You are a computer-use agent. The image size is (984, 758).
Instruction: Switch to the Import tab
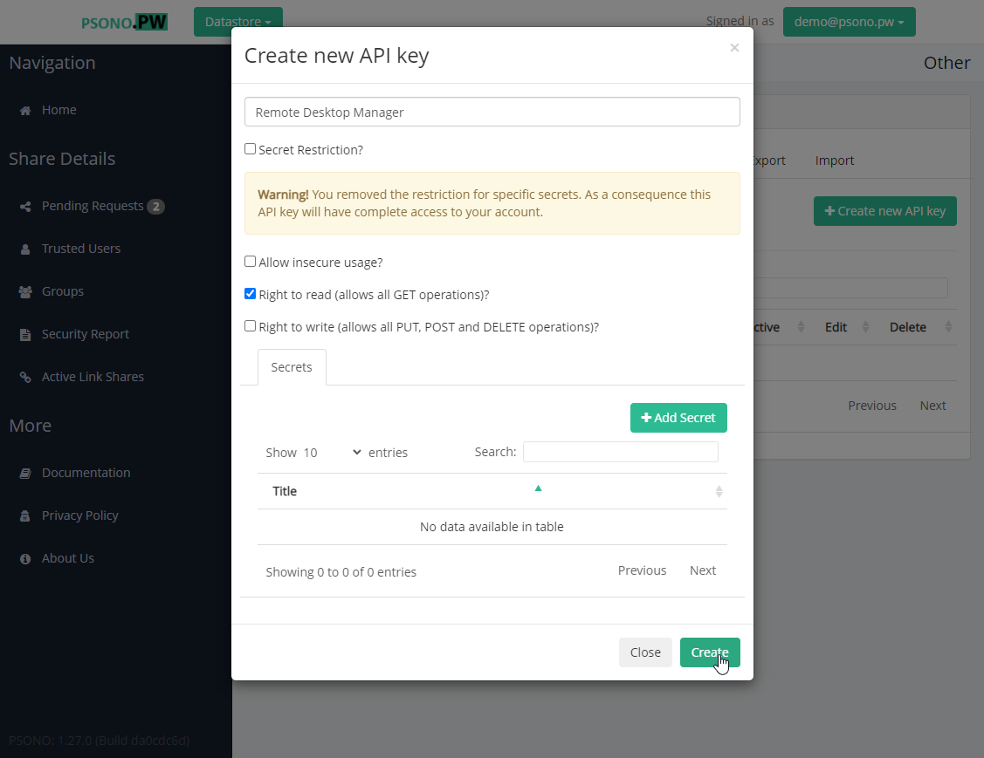click(834, 160)
